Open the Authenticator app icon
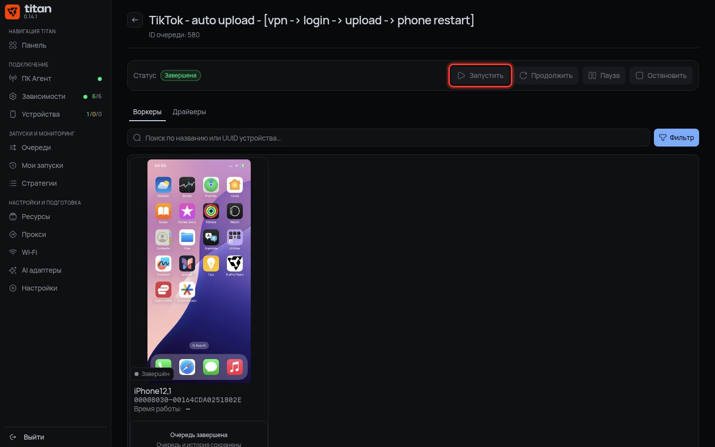715x447 pixels. (187, 290)
